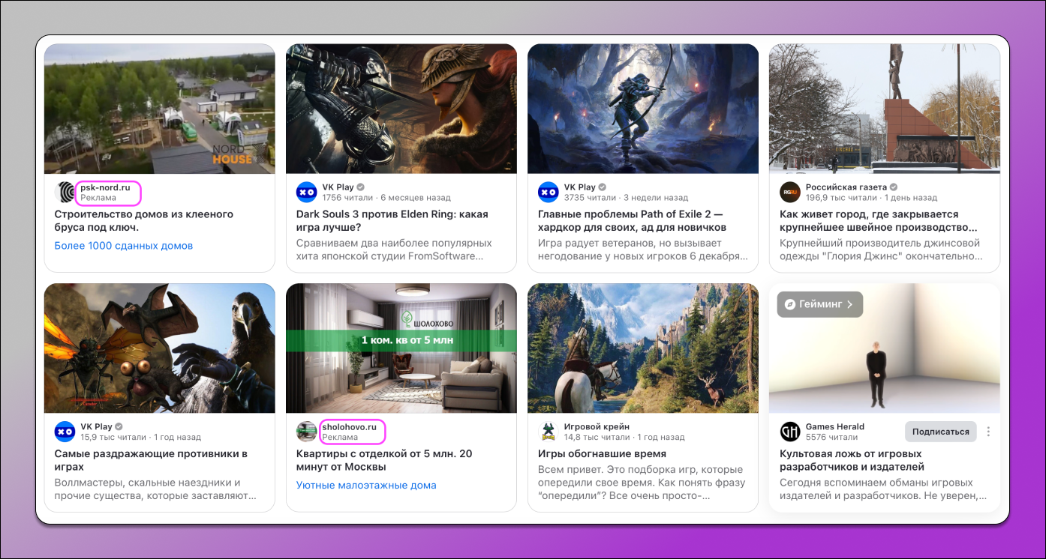This screenshot has width=1046, height=559.
Task: Click the Games Herald channel avatar
Action: pyautogui.click(x=790, y=432)
